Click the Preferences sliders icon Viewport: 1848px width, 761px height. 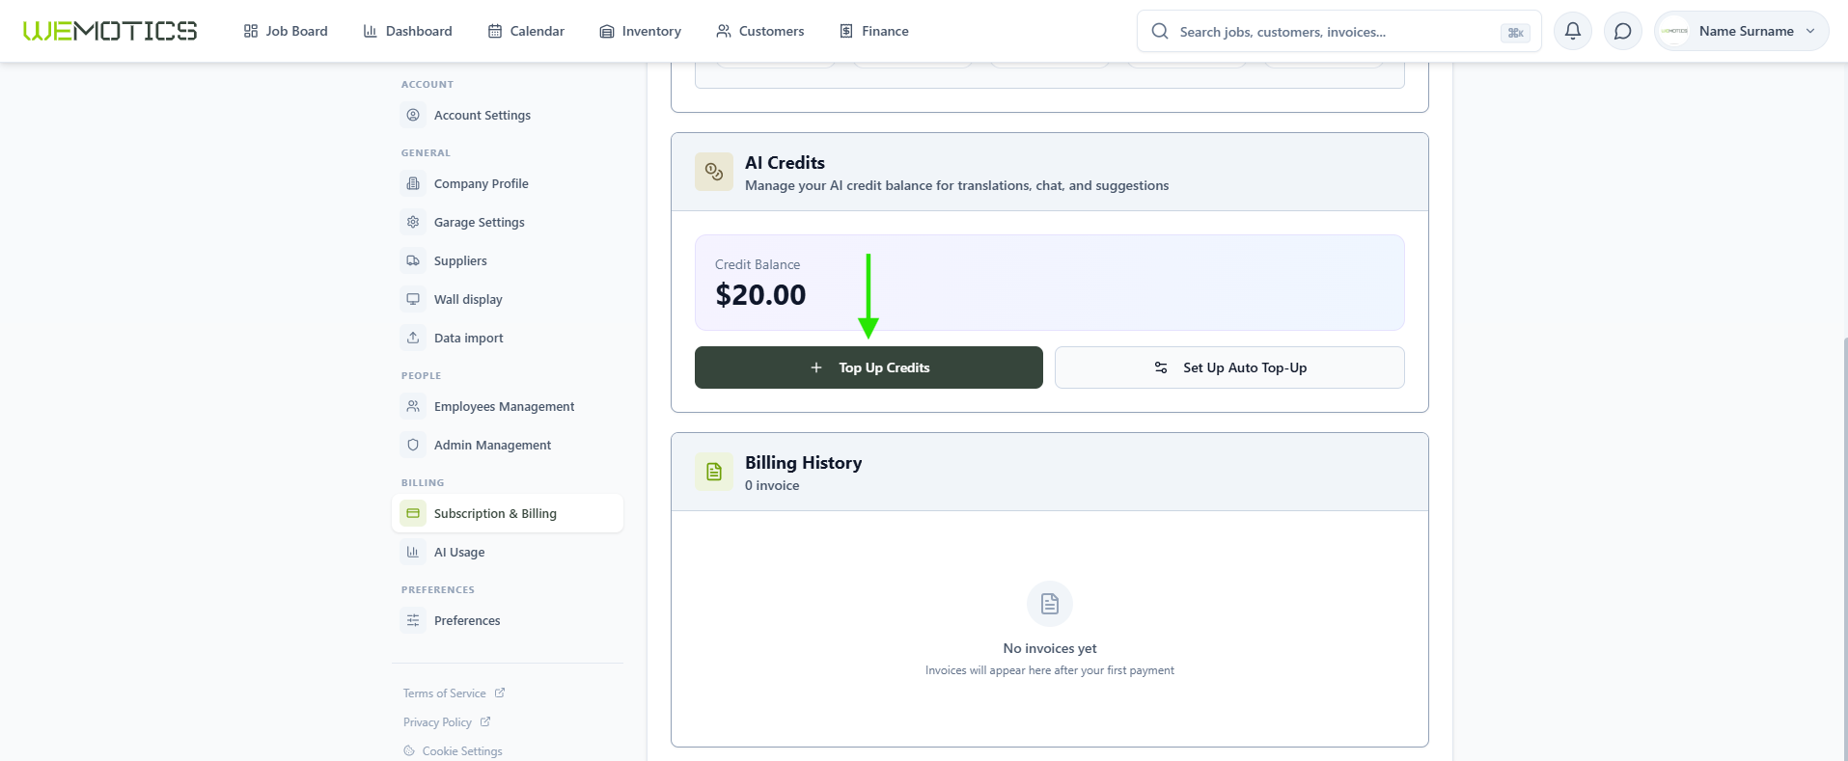click(x=413, y=620)
